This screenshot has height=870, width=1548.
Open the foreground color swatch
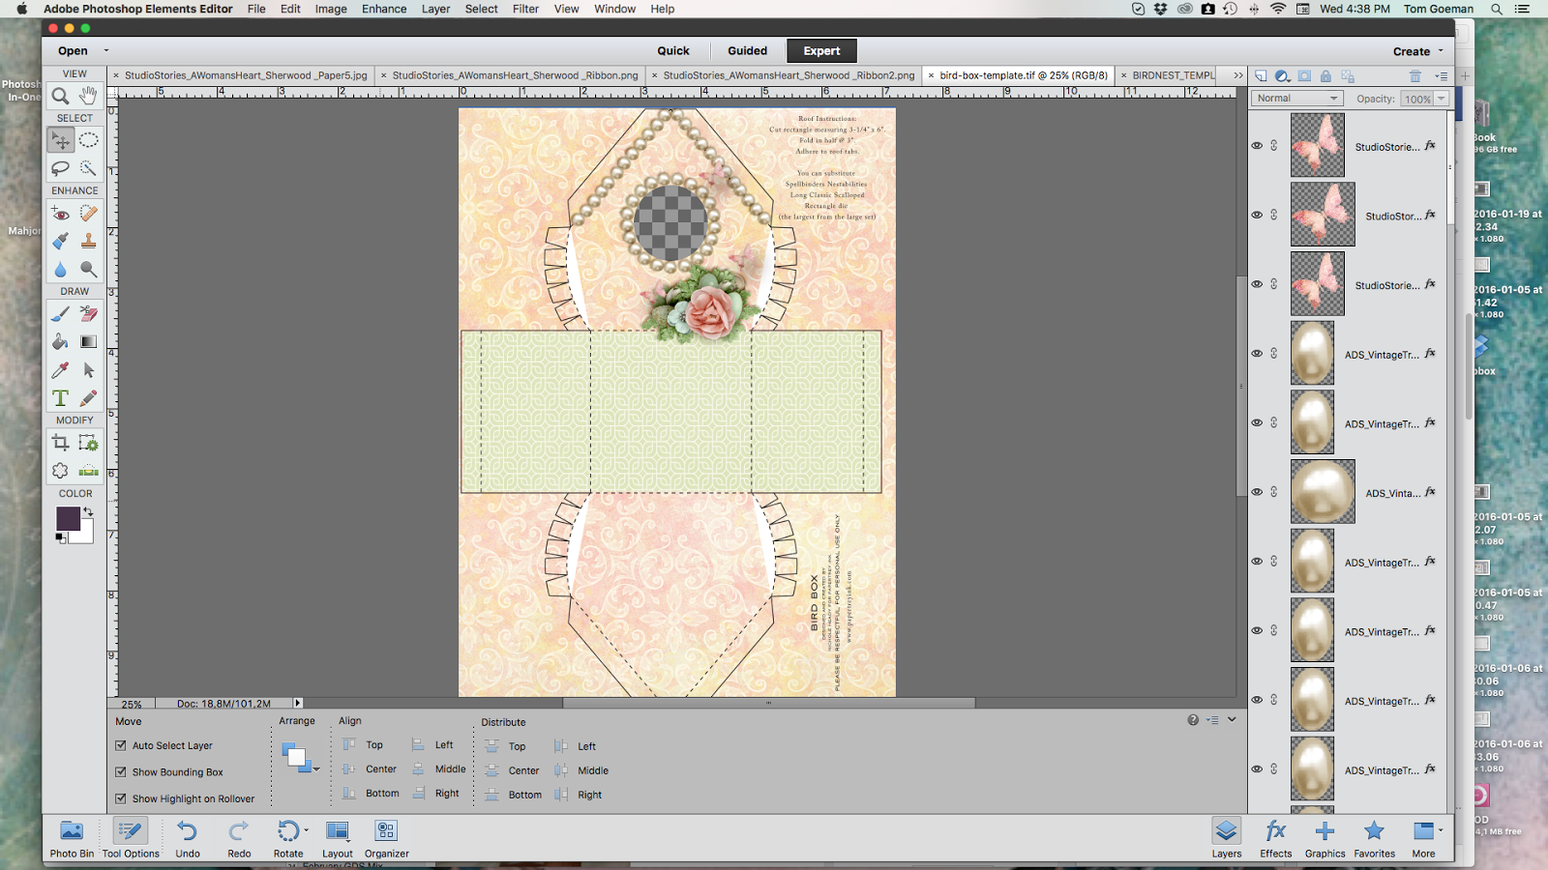click(68, 518)
